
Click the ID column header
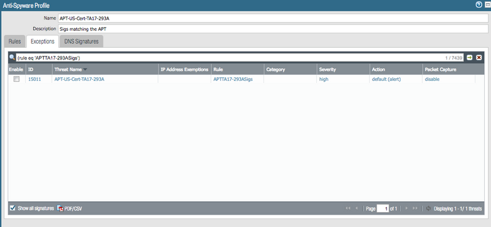tap(39, 69)
